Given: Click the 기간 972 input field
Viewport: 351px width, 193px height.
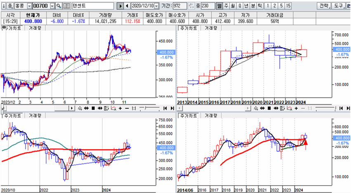Looking at the screenshot, I should tap(180, 6).
